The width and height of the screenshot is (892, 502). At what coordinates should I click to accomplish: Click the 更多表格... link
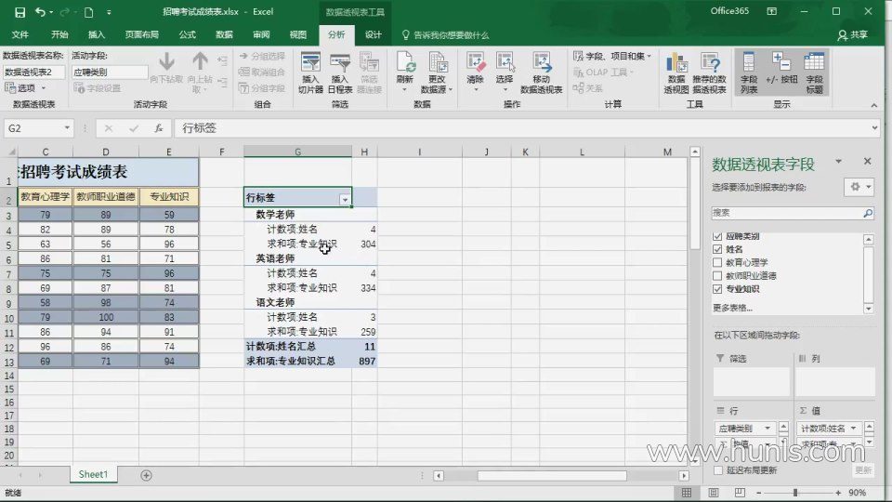(x=732, y=308)
